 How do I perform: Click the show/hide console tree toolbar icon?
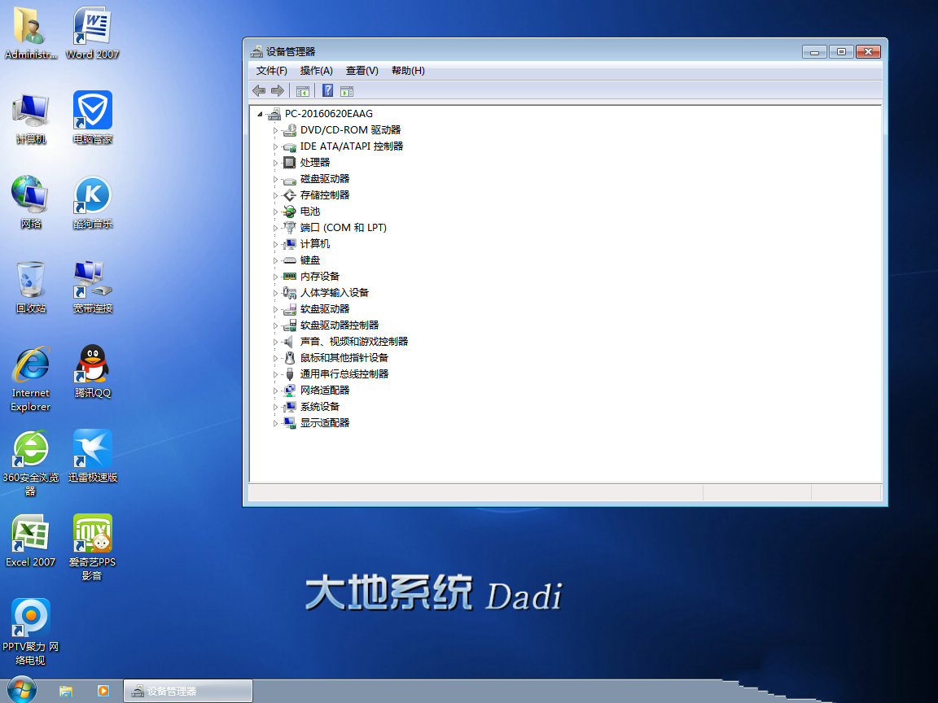(x=303, y=91)
